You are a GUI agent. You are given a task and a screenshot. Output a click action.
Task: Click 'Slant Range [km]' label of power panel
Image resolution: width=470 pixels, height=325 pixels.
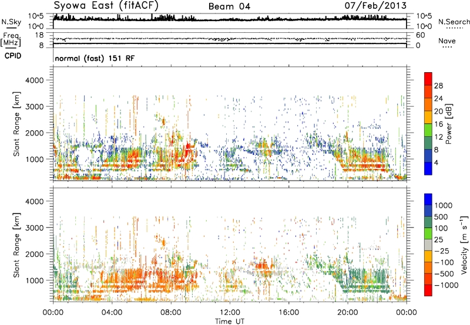coord(16,124)
